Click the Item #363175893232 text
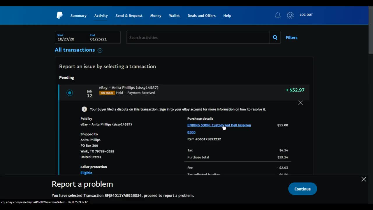The width and height of the screenshot is (373, 210). coord(204,139)
